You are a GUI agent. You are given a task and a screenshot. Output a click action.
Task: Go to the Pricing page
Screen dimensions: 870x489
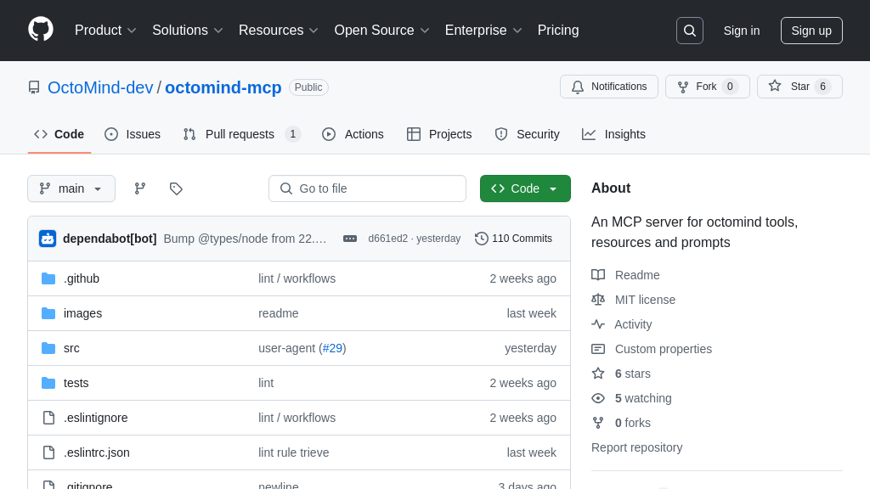558,31
